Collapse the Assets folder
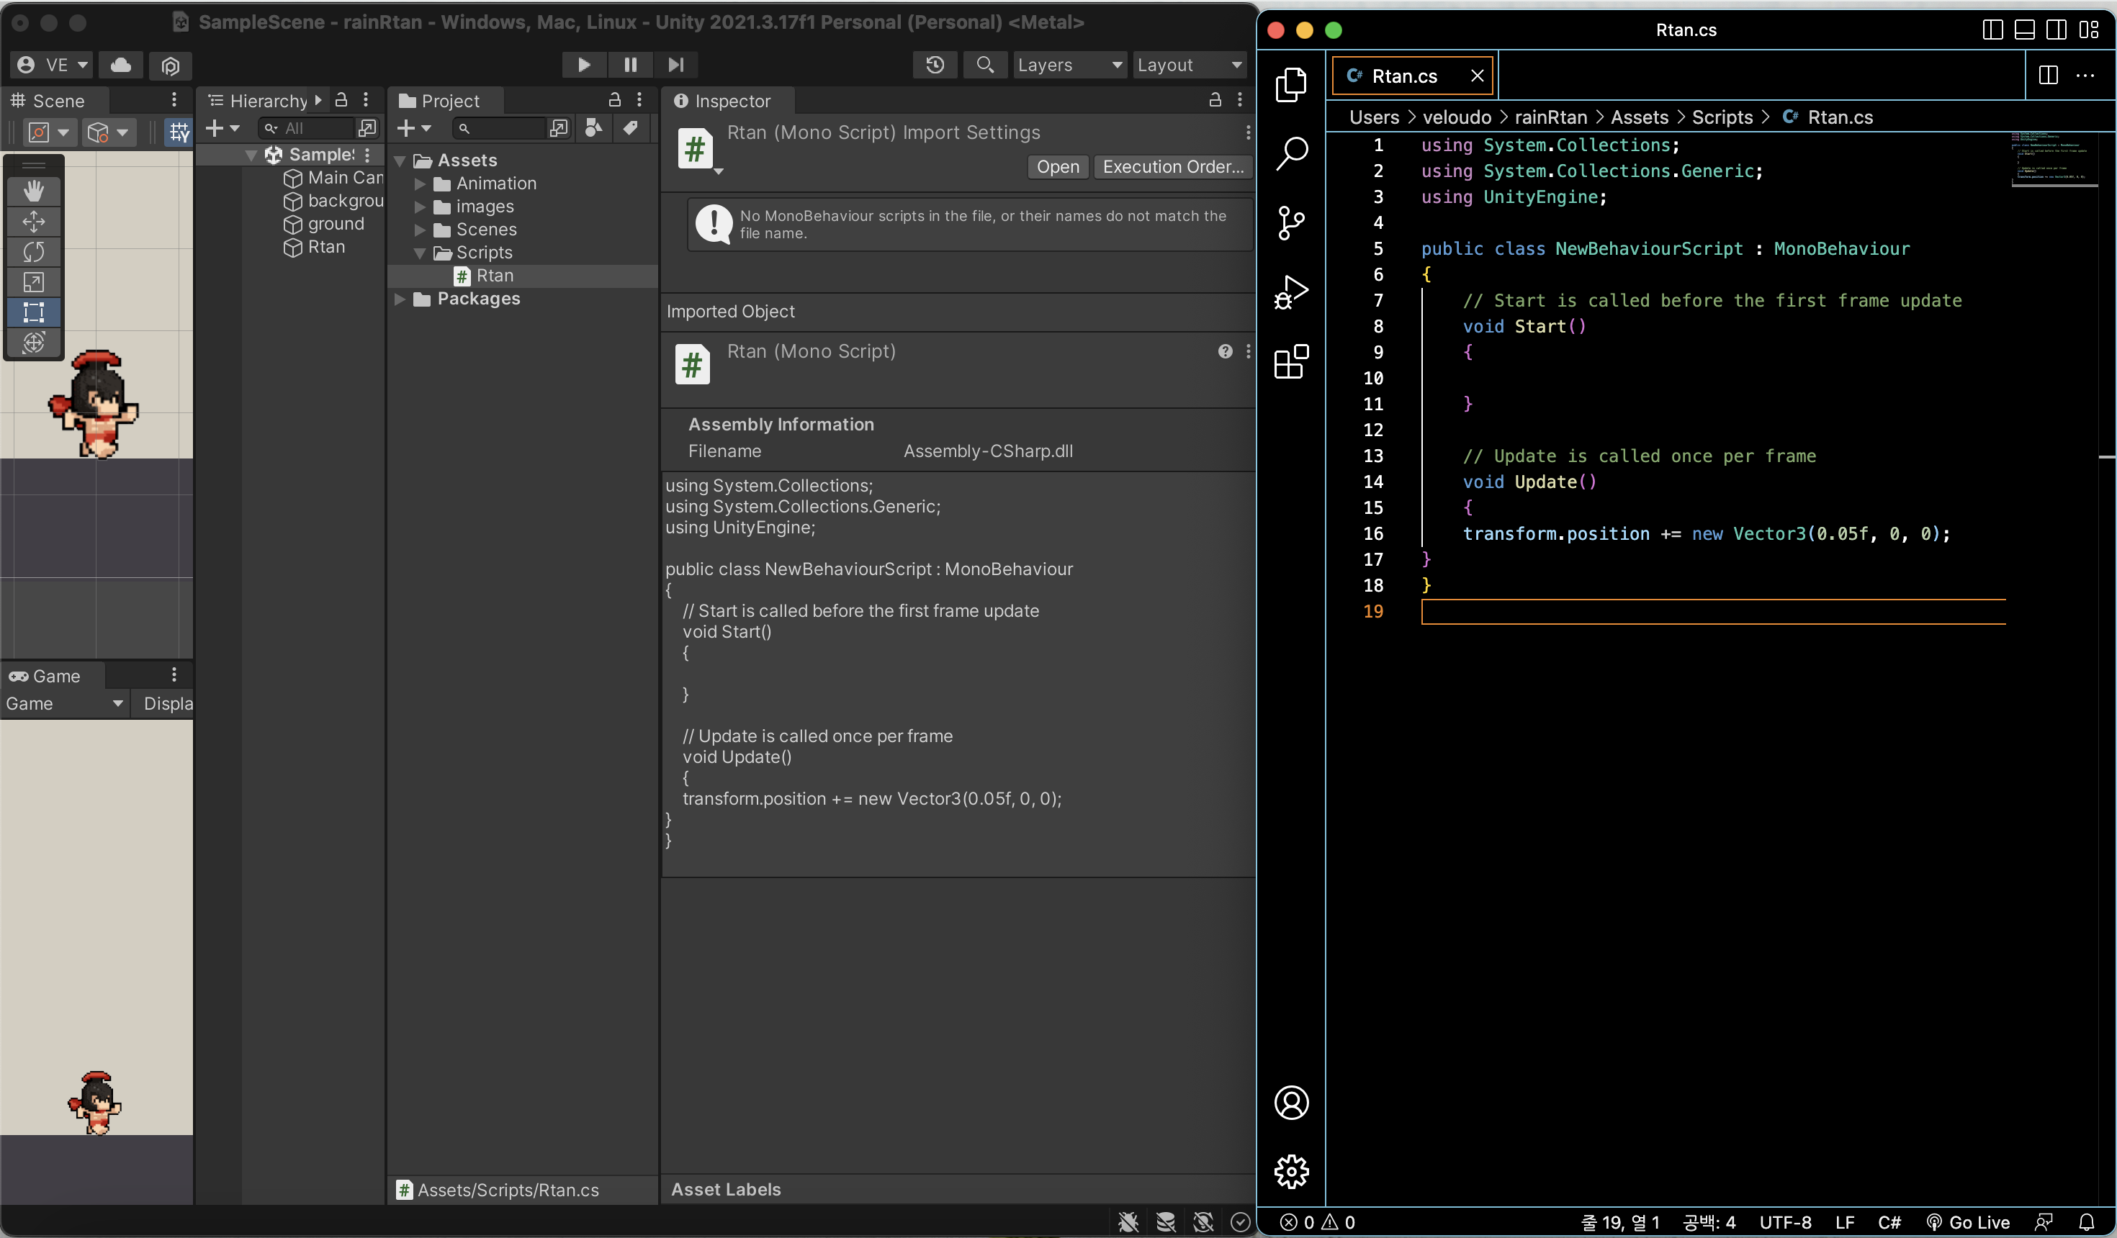The image size is (2117, 1238). 400,161
